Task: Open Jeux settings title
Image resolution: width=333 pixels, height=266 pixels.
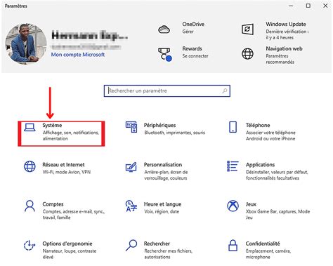Action: pos(251,204)
